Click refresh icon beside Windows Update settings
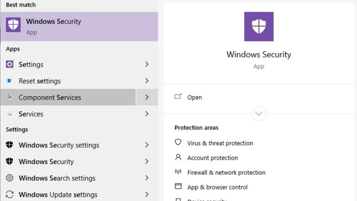Image resolution: width=357 pixels, height=201 pixels. point(9,194)
